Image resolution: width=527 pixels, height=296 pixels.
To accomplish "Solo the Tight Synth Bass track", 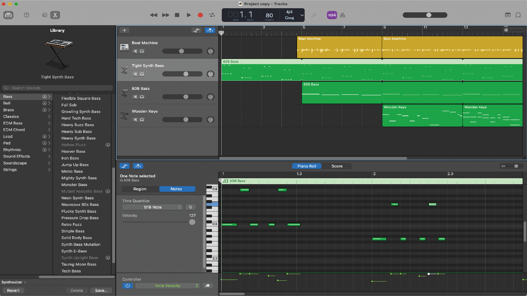I will [x=142, y=74].
